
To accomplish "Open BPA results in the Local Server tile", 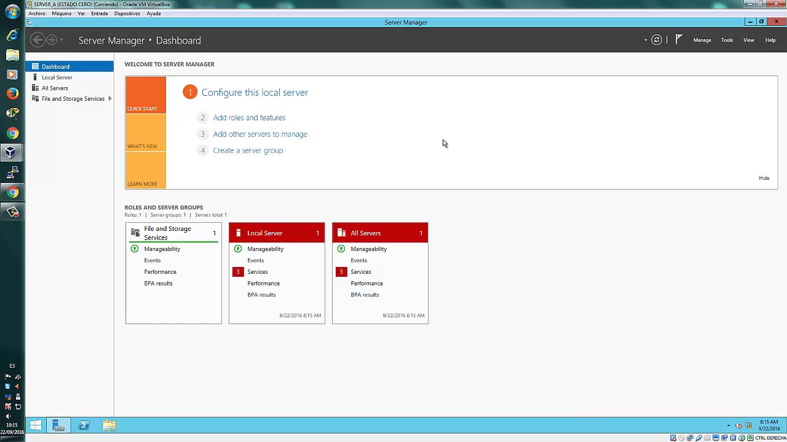I will 261,295.
